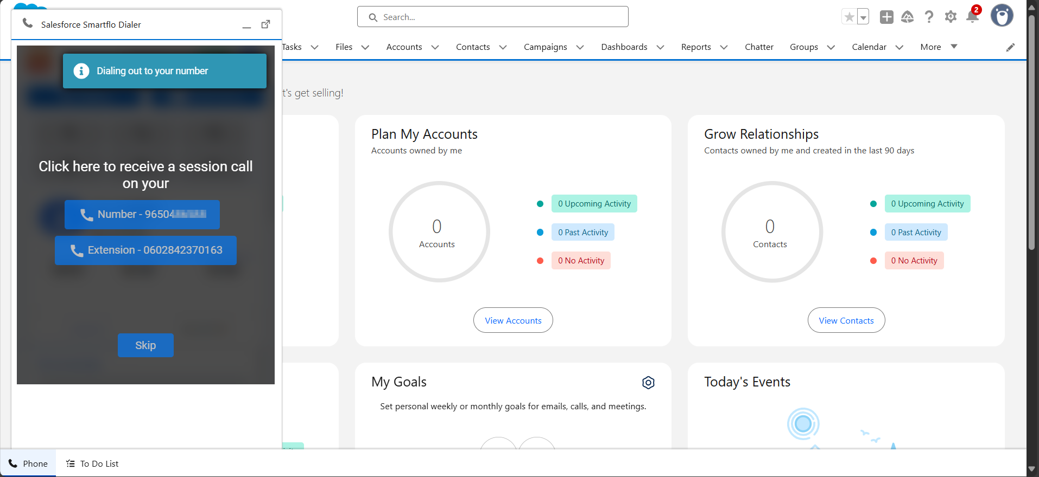
Task: Click the edit navigation pencil icon
Action: click(1010, 47)
